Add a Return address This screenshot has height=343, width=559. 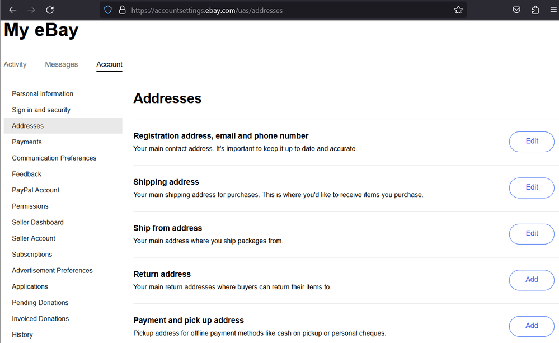pyautogui.click(x=532, y=280)
